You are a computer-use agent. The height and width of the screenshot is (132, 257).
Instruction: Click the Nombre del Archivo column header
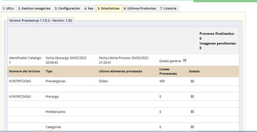(25, 71)
